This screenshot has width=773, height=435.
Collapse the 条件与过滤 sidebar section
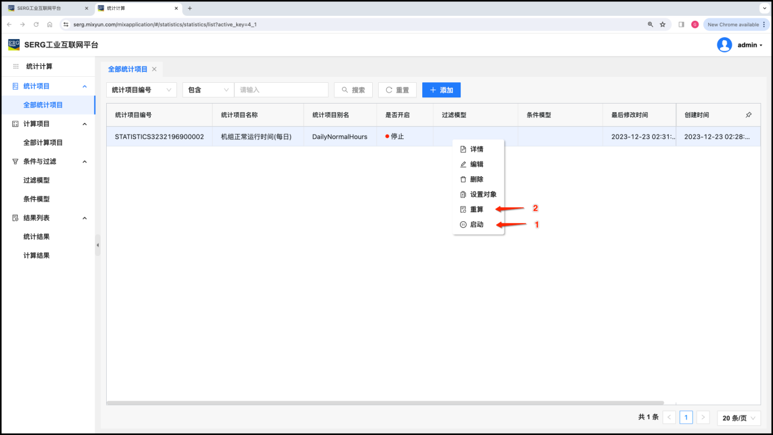(85, 161)
